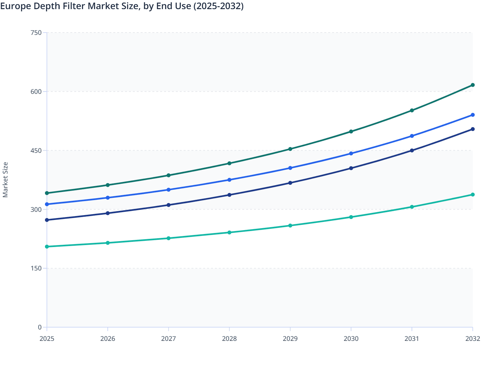Pick the bright blue line's 2030 data point
The height and width of the screenshot is (365, 491).
(351, 153)
